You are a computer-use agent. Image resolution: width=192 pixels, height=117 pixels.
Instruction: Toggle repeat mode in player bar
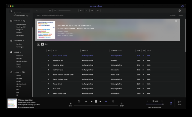(86, 101)
